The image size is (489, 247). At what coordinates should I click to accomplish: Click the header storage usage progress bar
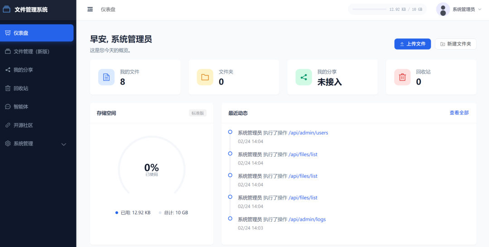point(369,9)
